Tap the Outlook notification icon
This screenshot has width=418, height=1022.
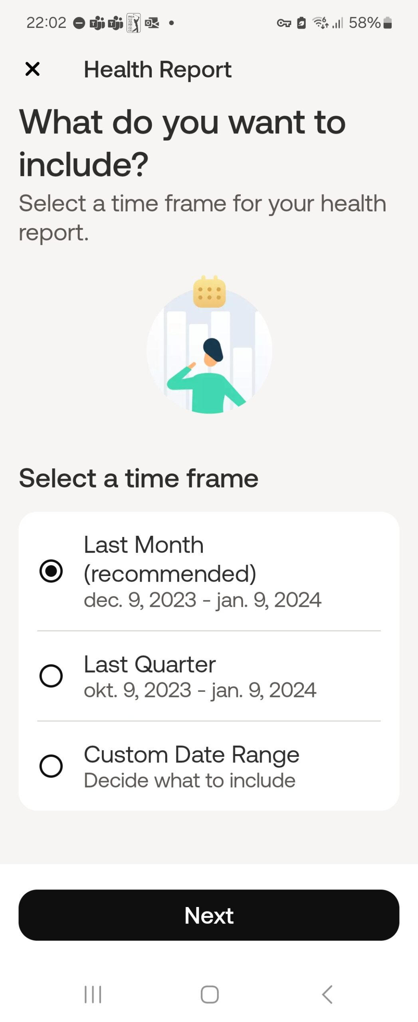[152, 23]
